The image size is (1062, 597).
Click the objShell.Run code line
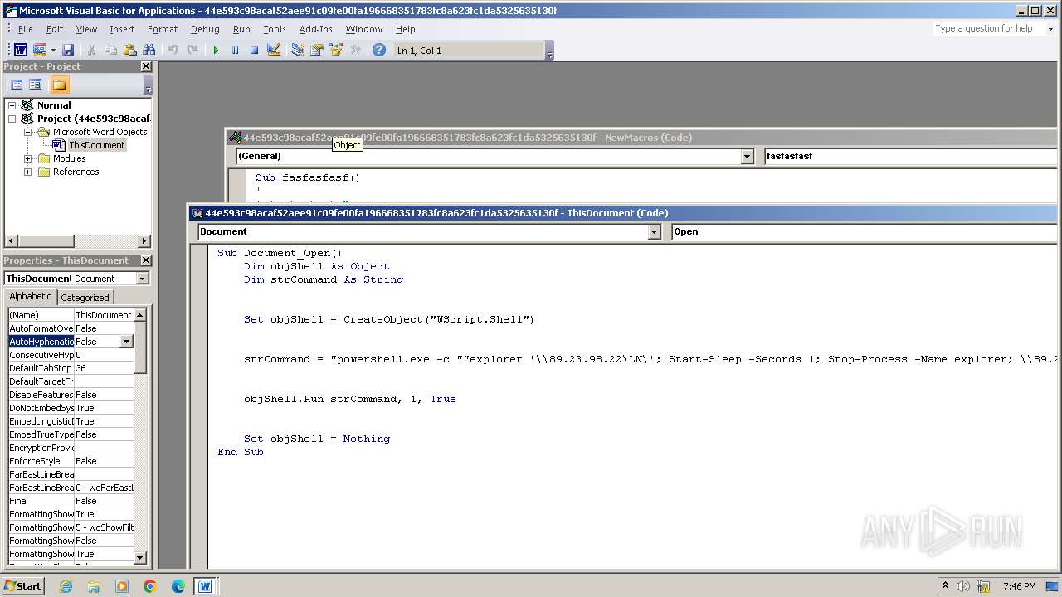click(x=350, y=399)
